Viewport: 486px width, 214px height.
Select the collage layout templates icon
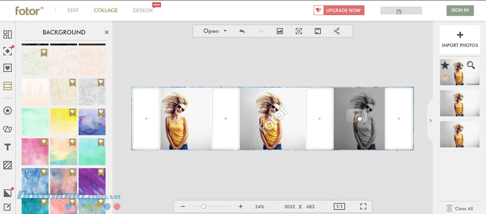tap(8, 34)
